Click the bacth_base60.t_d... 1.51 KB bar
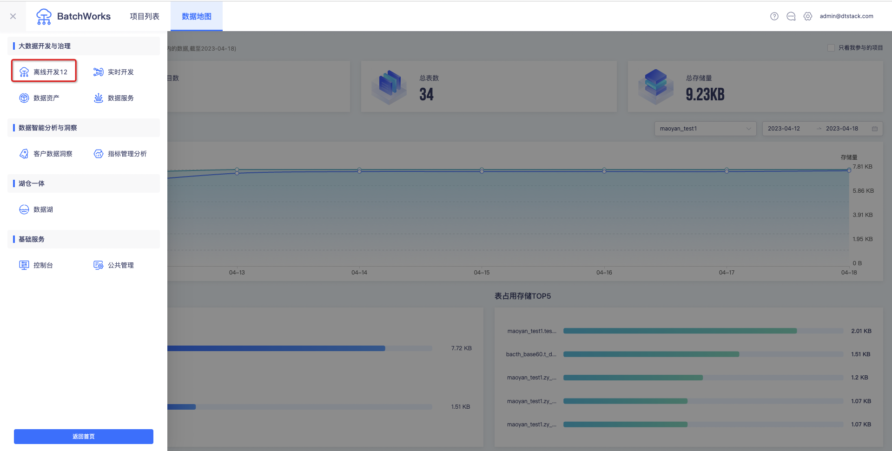 click(651, 354)
